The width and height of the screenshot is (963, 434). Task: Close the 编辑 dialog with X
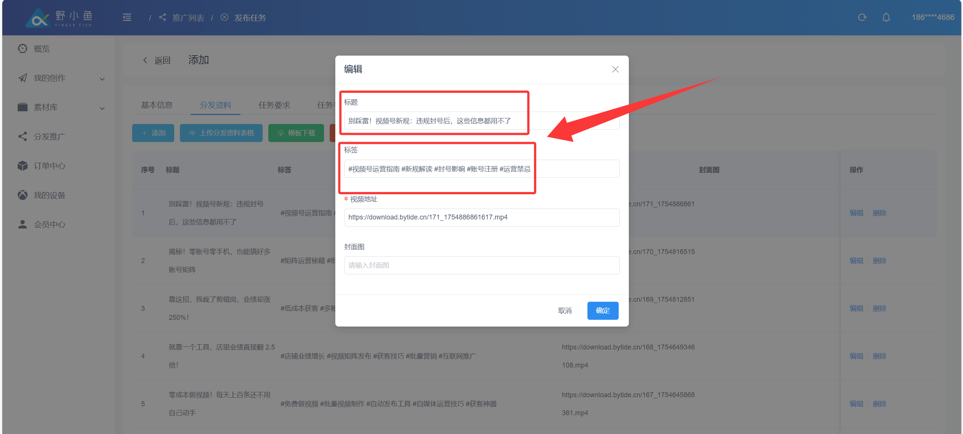(615, 69)
